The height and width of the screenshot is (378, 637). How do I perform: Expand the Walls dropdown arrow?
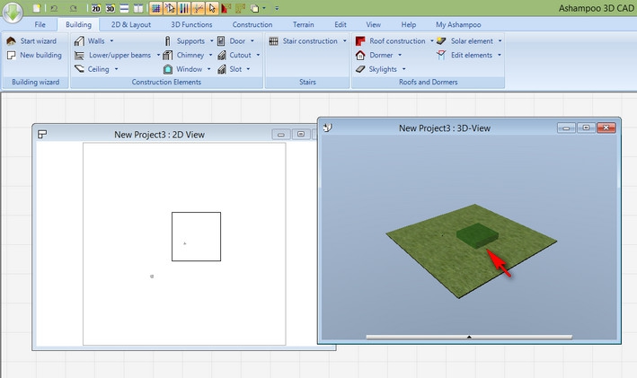click(x=111, y=41)
